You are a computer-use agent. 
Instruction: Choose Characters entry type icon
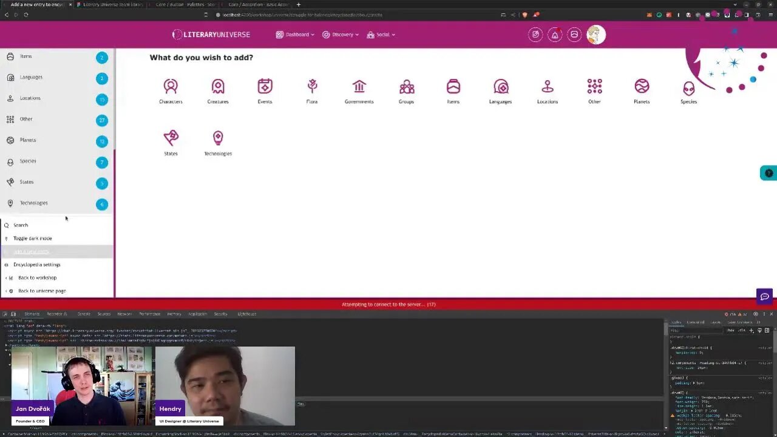coord(171,86)
